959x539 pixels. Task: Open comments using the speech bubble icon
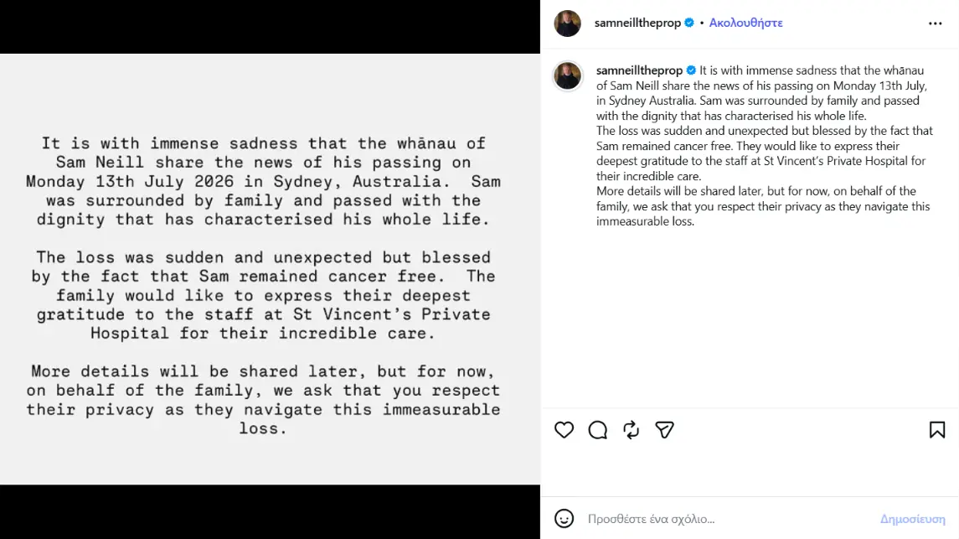597,430
